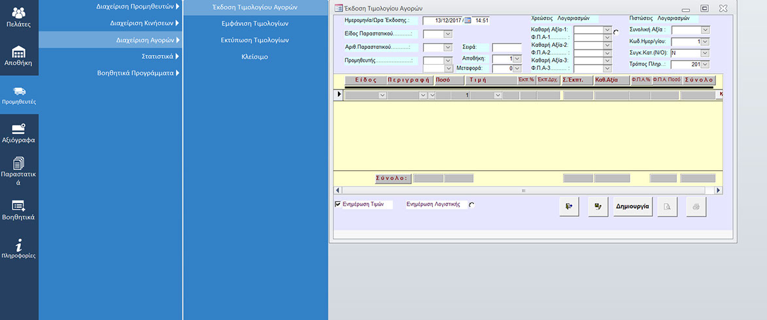Screen dimensions: 767x320
Task: Open the Τρόπος Πληρ. dropdown
Action: [704, 65]
